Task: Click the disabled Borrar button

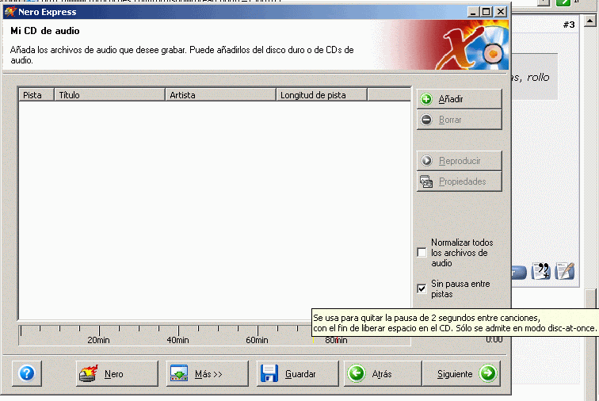Action: click(x=460, y=120)
